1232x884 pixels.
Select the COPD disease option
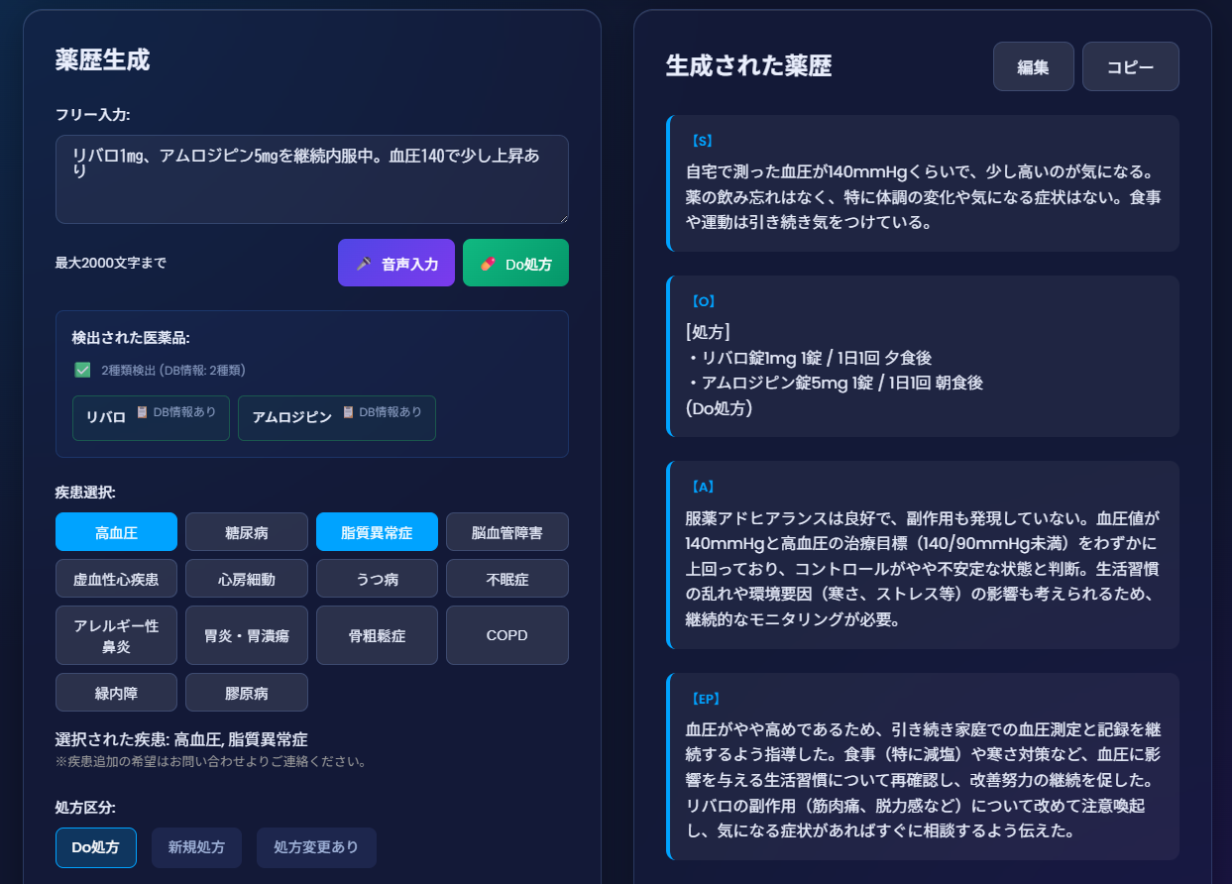(506, 634)
